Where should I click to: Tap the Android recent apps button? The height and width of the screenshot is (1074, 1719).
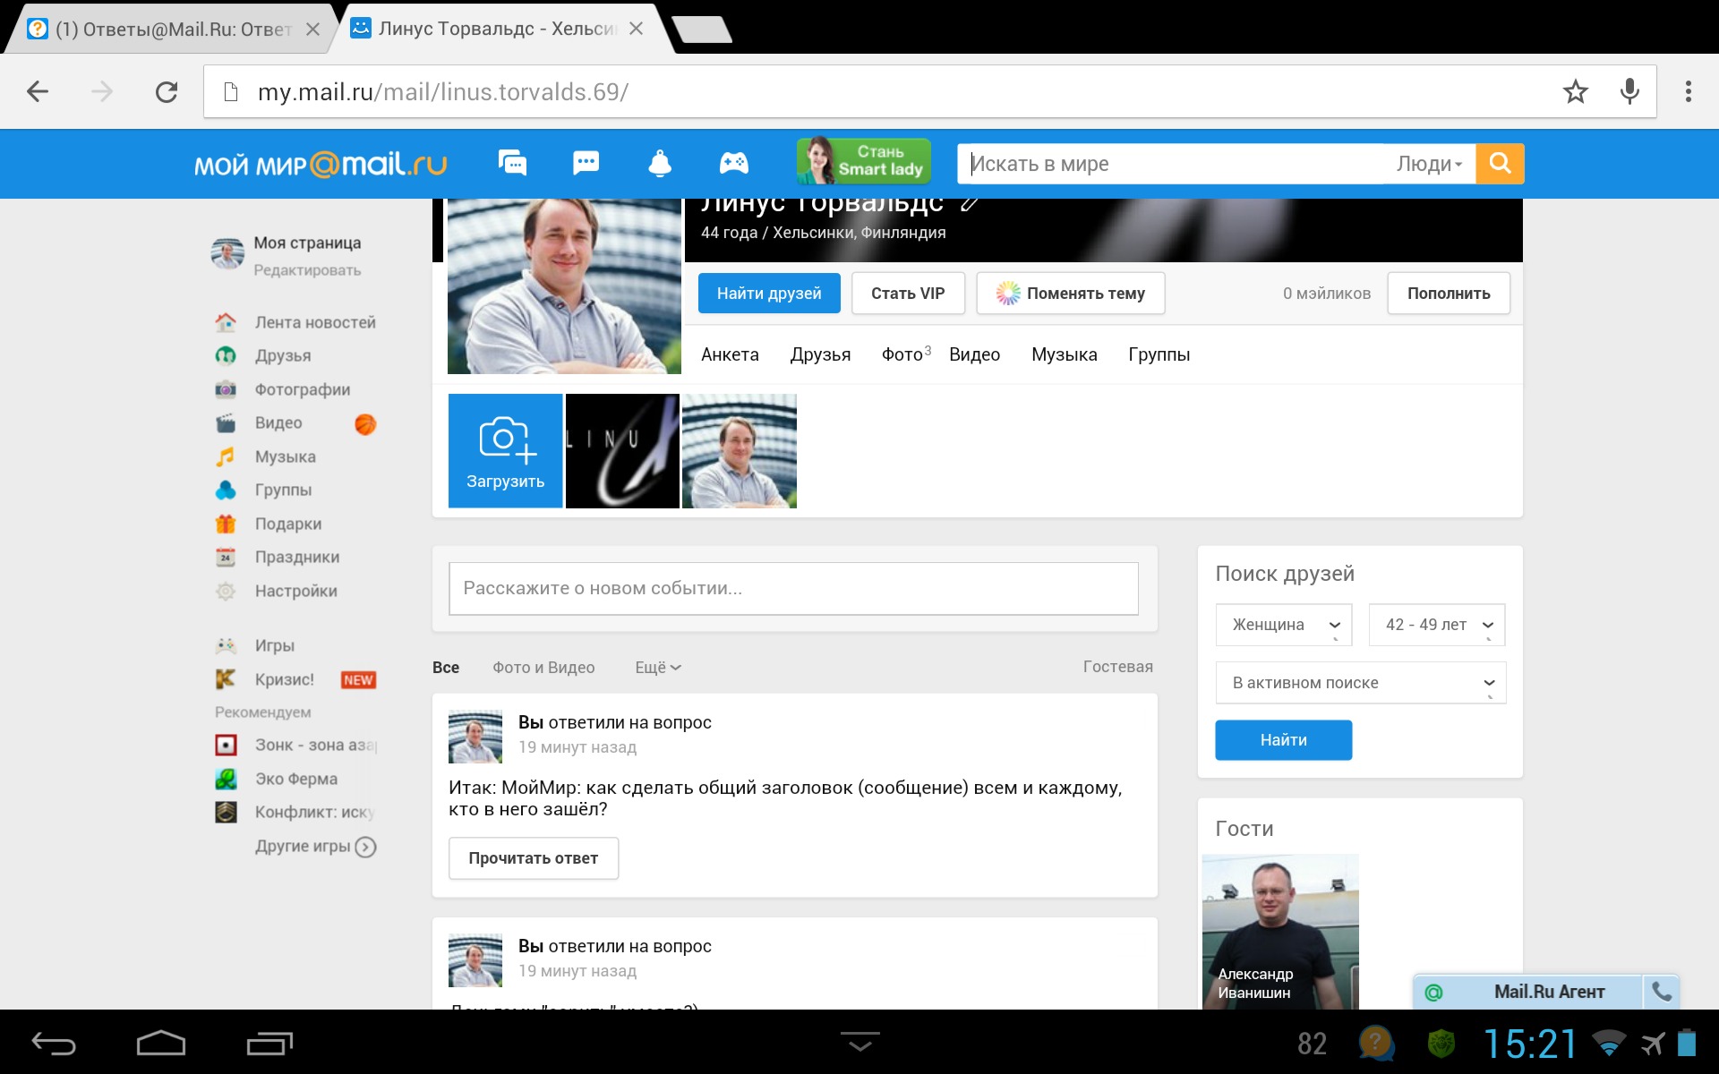pyautogui.click(x=269, y=1043)
